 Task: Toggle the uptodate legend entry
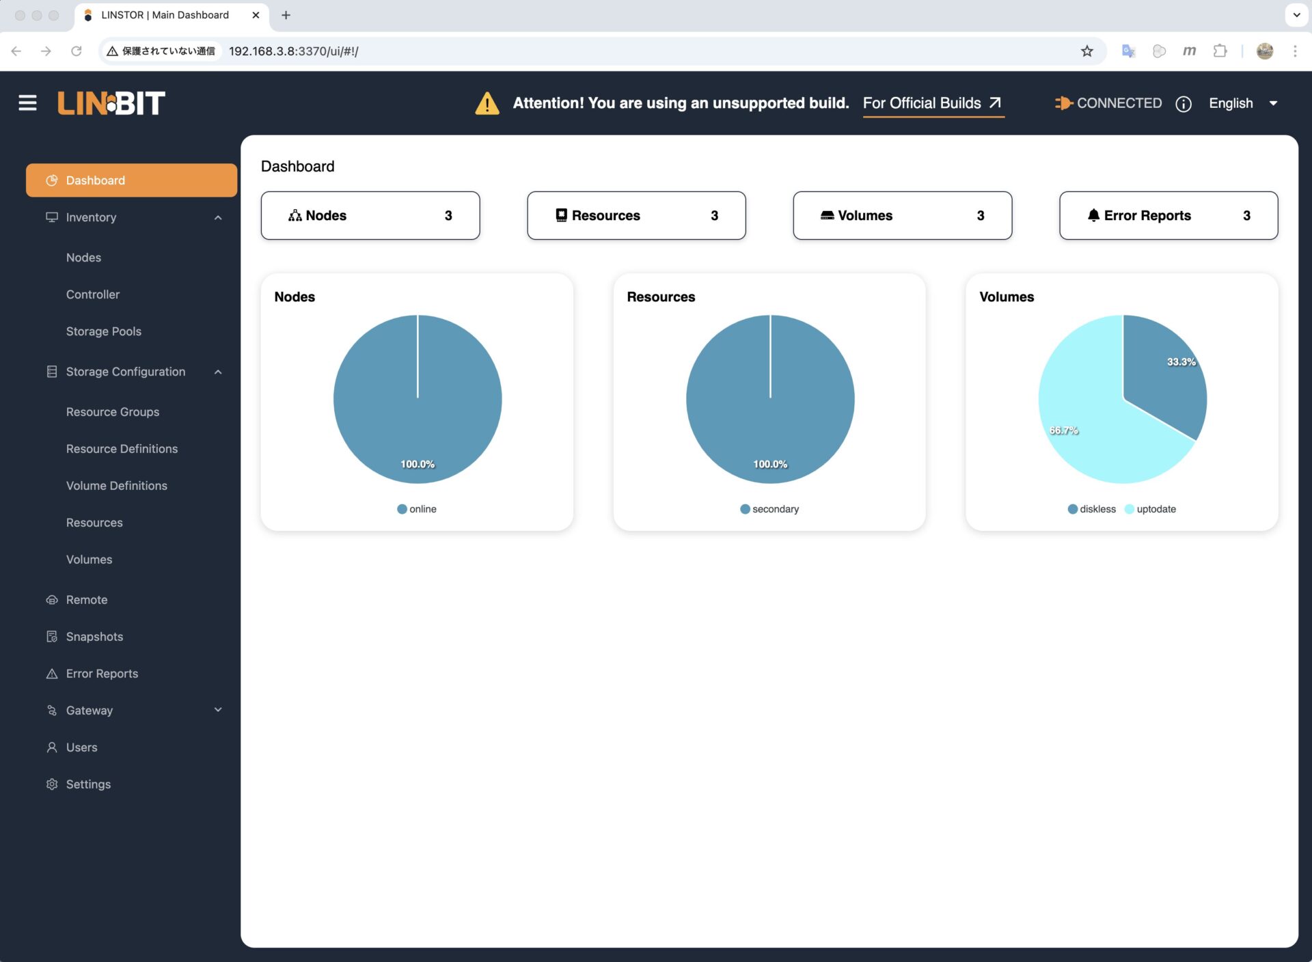click(x=1150, y=509)
